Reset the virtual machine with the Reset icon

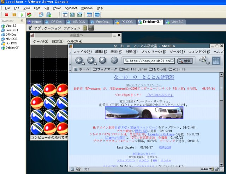tap(29, 15)
